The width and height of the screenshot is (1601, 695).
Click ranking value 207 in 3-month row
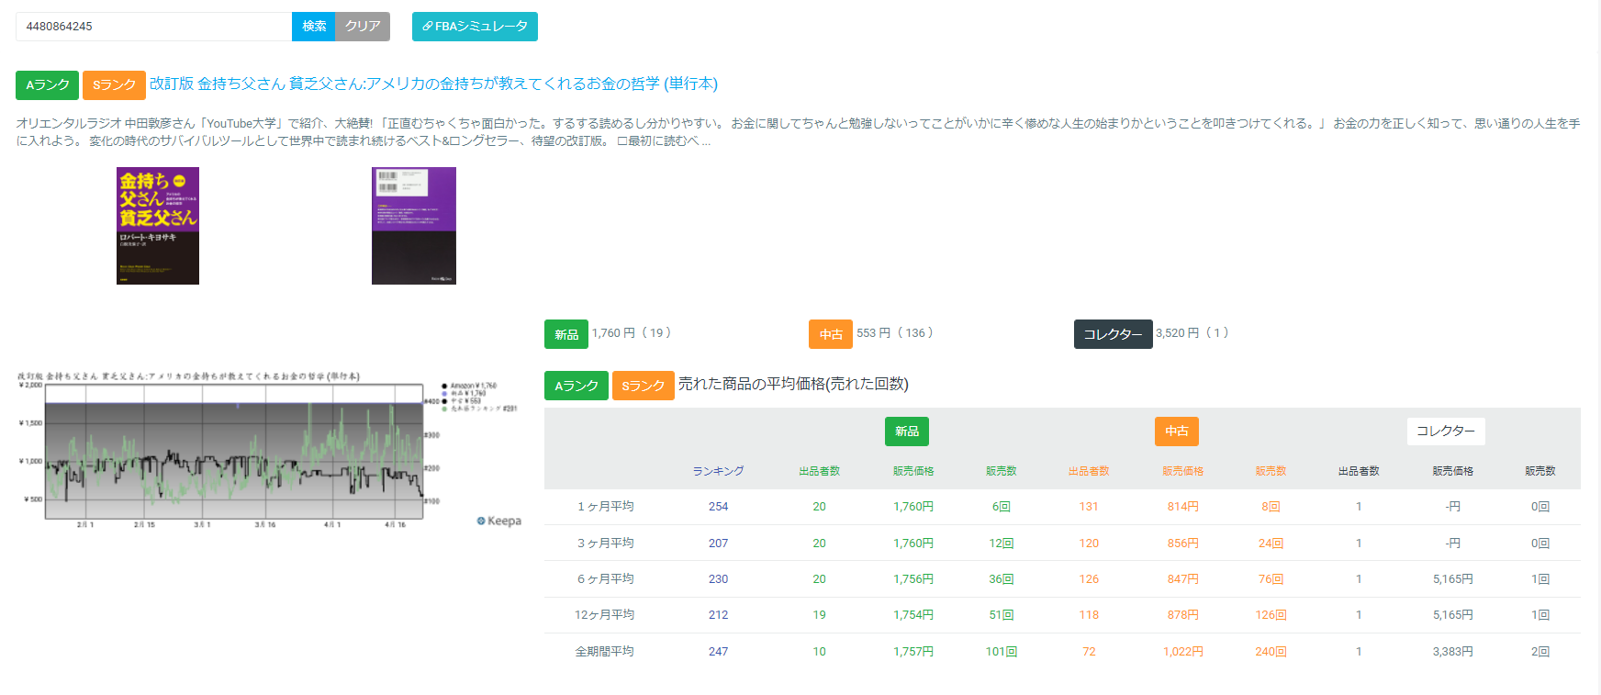coord(718,544)
